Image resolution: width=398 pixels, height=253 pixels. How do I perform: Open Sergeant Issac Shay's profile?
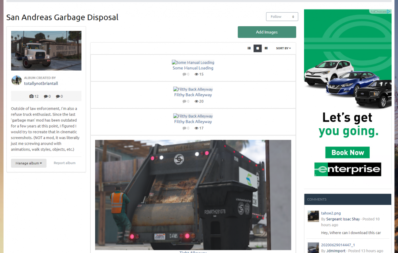click(343, 219)
